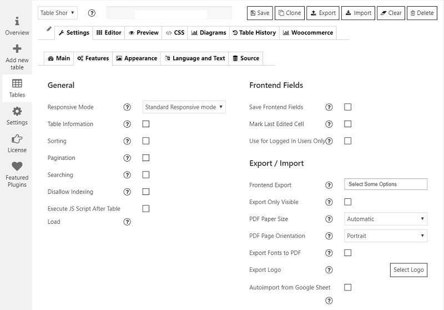Click the Save button
The width and height of the screenshot is (444, 310).
260,13
